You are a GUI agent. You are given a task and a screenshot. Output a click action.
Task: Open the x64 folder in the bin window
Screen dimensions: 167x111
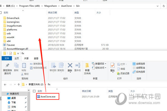[x=8, y=41]
